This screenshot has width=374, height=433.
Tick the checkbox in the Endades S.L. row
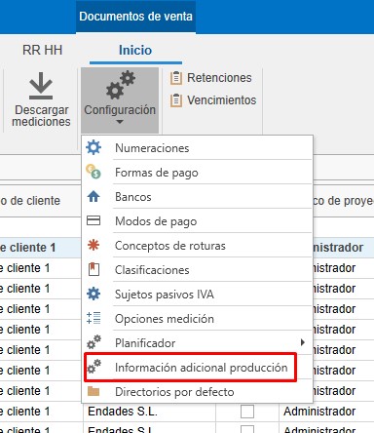[x=247, y=412]
